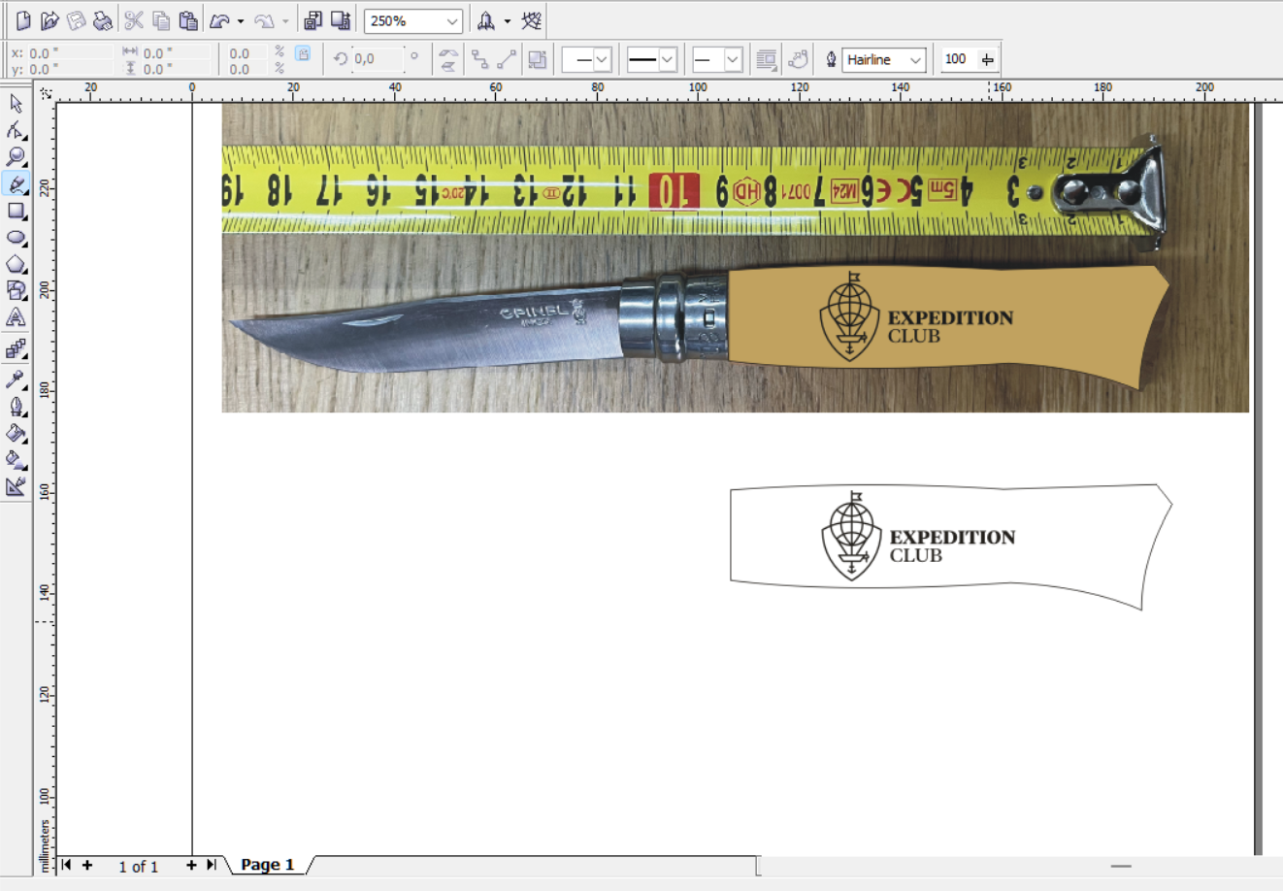This screenshot has height=891, width=1283.
Task: Choose the Rectangle tool
Action: pos(16,211)
